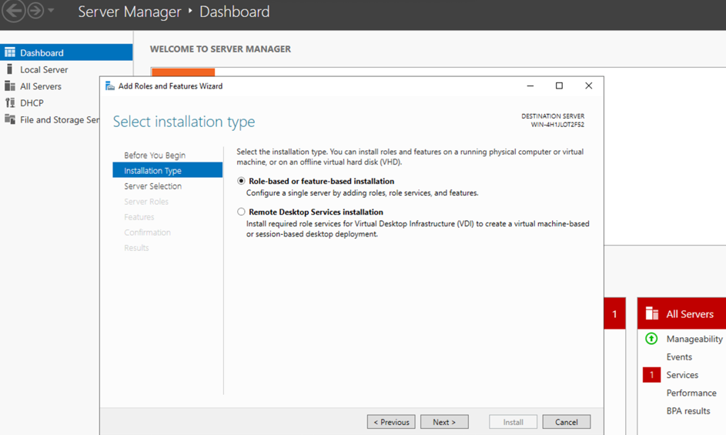Open Manageability in All Servers tile
This screenshot has width=726, height=435.
coord(694,339)
